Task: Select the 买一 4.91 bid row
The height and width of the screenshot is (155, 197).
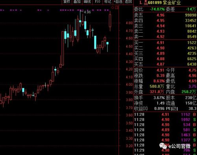Action: tap(165, 42)
